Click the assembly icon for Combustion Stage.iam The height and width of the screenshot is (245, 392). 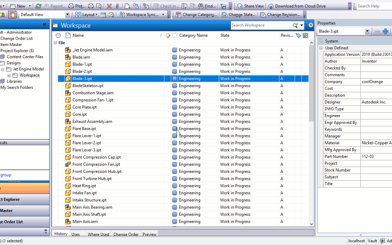[68, 93]
